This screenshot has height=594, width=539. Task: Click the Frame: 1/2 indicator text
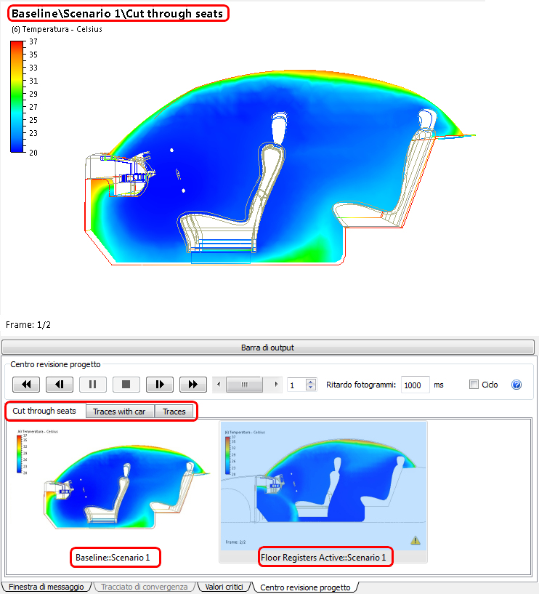28,325
